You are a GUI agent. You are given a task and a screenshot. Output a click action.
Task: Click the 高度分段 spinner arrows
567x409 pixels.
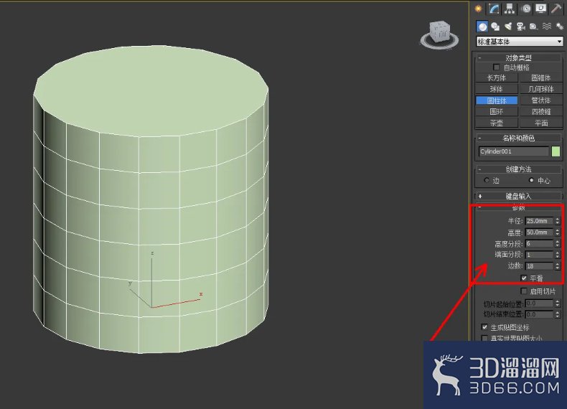pos(558,244)
